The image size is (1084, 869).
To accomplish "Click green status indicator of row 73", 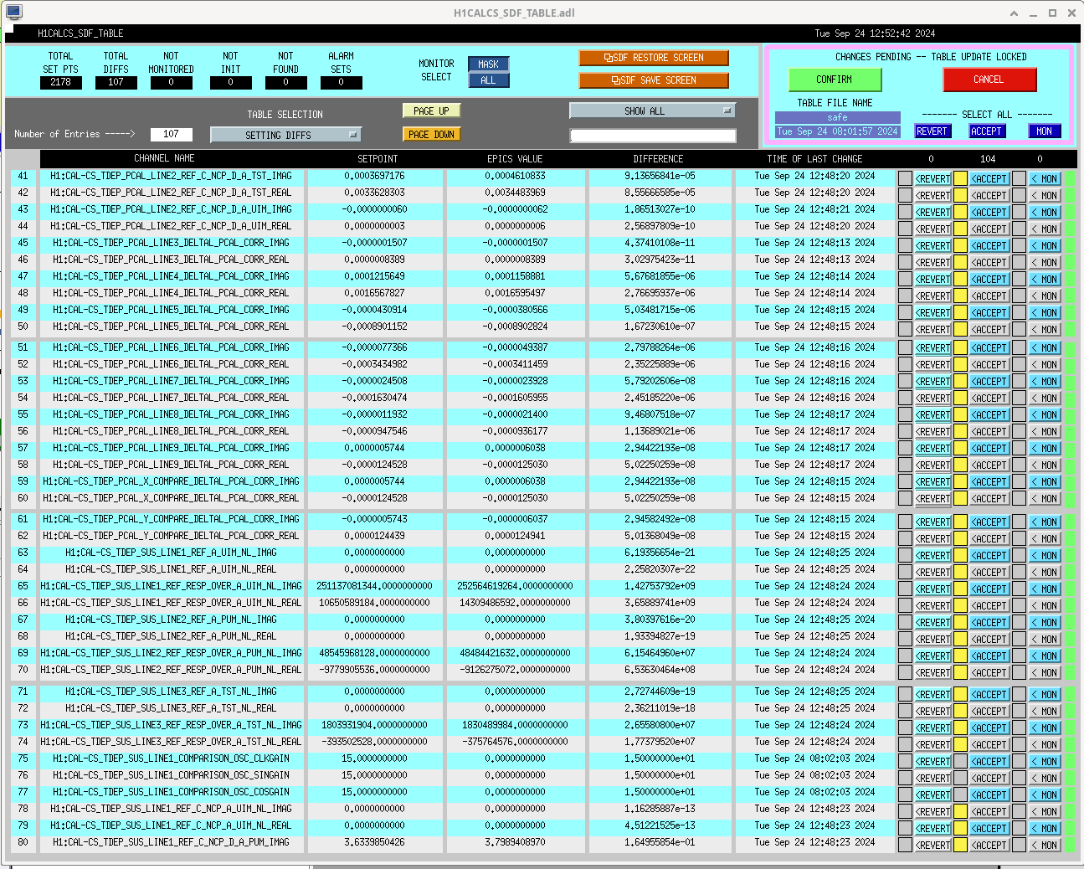I will pyautogui.click(x=1069, y=728).
